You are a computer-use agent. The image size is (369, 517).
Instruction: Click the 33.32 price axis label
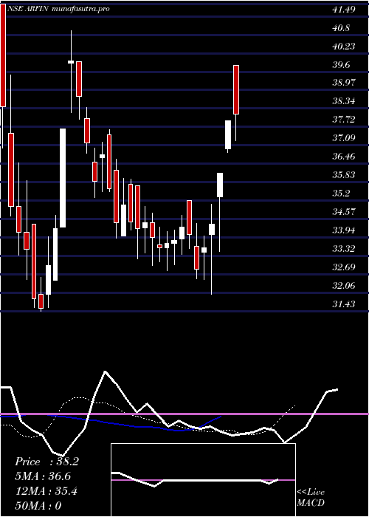pyautogui.click(x=344, y=249)
